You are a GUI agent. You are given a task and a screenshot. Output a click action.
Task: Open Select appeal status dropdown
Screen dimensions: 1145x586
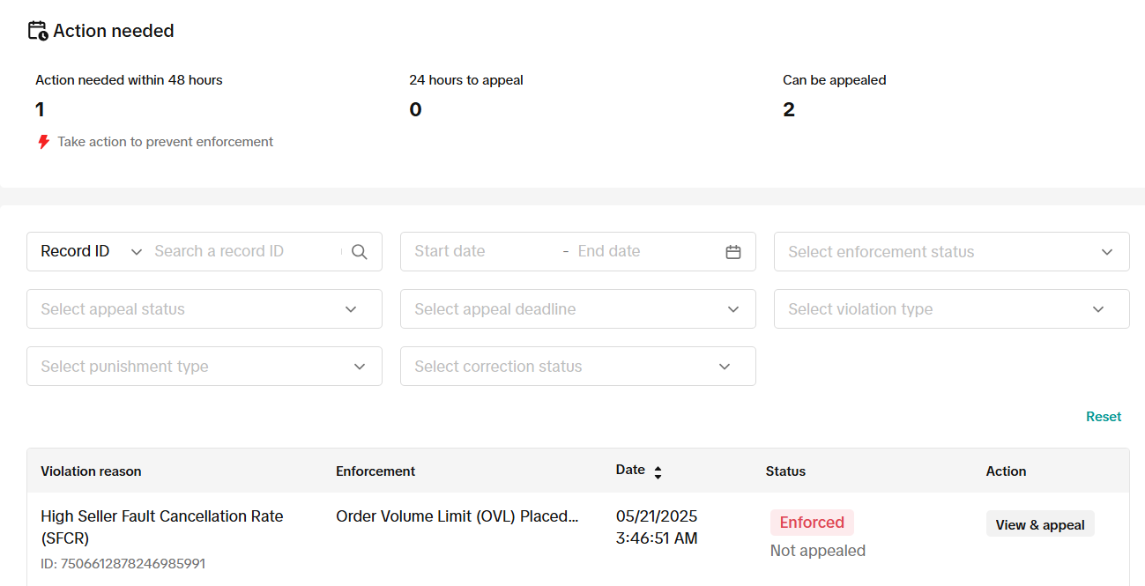204,309
